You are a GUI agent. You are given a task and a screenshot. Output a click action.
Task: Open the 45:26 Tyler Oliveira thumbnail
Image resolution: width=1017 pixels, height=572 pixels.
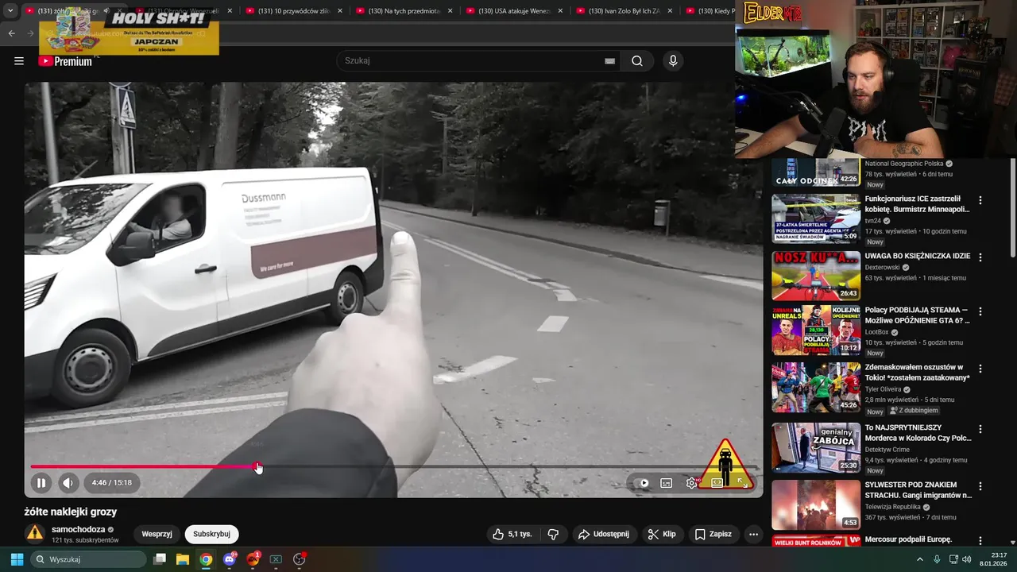pyautogui.click(x=816, y=387)
